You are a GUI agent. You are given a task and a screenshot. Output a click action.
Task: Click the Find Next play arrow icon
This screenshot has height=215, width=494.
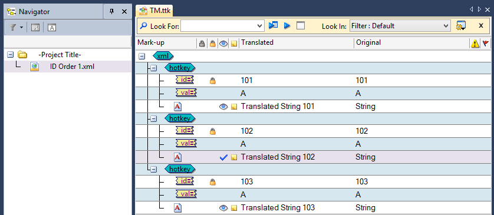pos(287,26)
